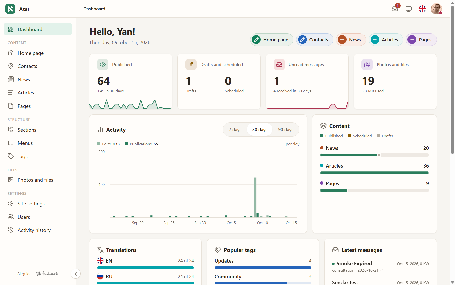Edit Contacts via the blue quick button

point(315,40)
